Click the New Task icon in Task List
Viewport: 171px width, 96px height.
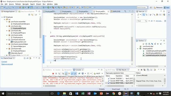(138, 15)
